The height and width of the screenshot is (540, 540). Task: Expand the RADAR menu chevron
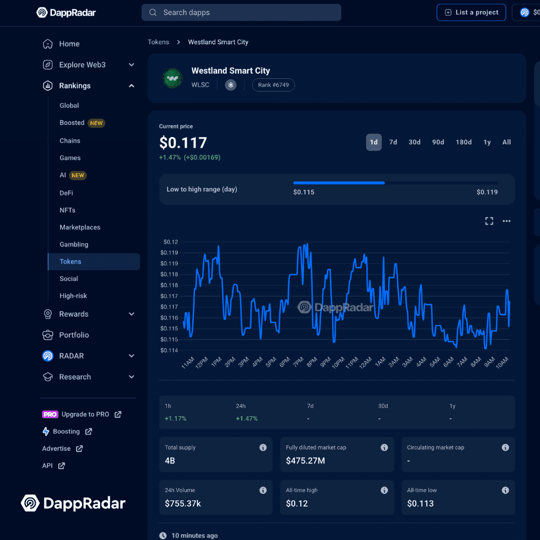pos(131,356)
